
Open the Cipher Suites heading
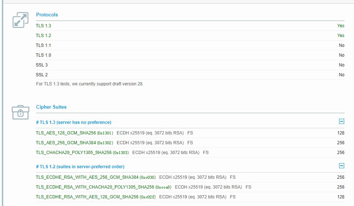[51, 107]
